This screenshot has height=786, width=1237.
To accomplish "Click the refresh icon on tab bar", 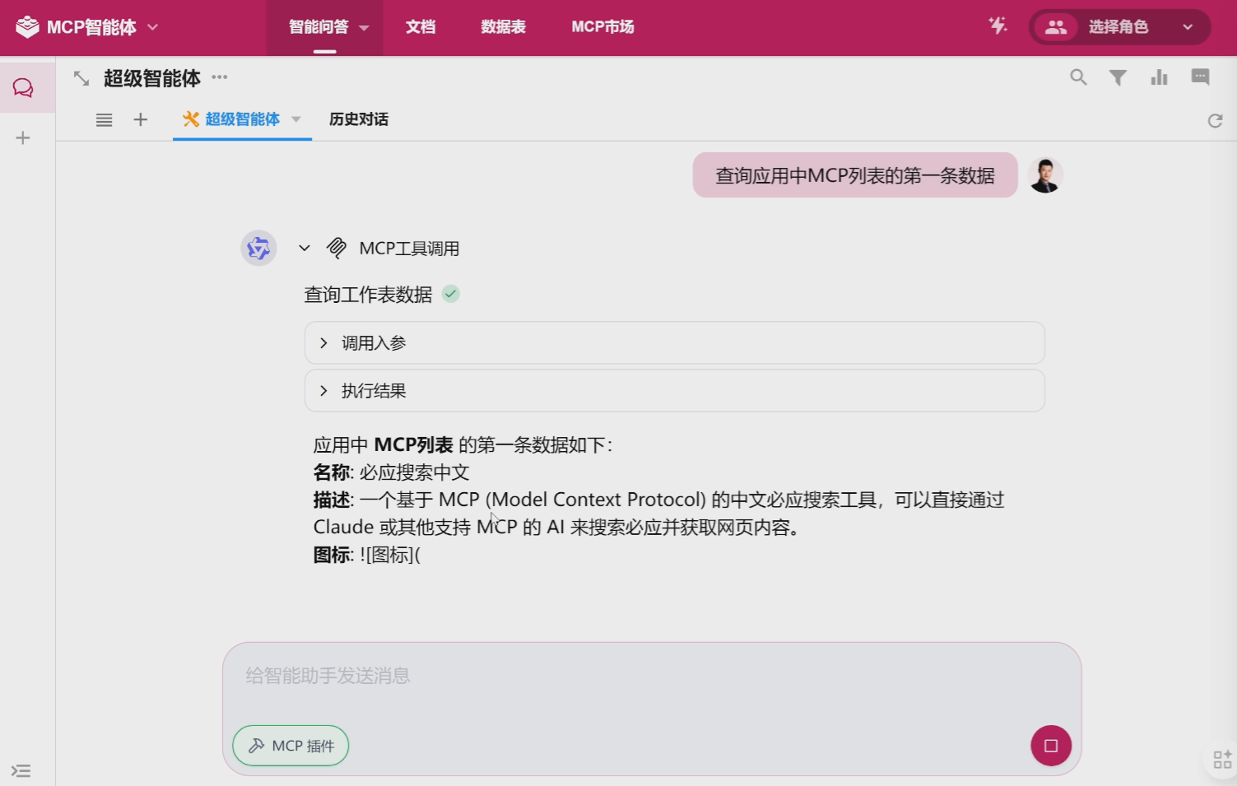I will [x=1215, y=121].
